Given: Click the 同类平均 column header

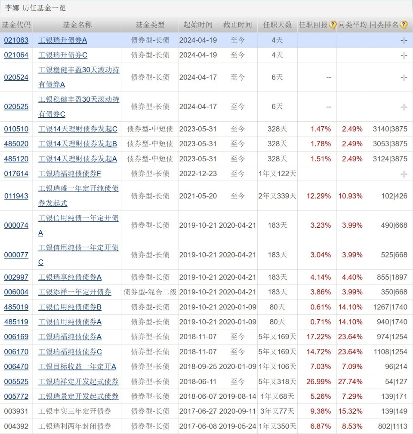Looking at the screenshot, I should tap(352, 25).
